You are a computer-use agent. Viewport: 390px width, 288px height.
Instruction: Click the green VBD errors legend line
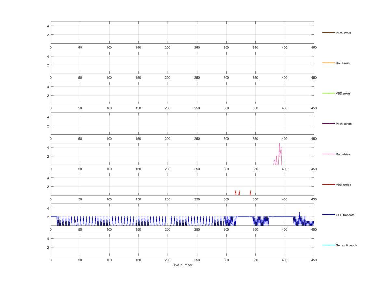coord(329,93)
